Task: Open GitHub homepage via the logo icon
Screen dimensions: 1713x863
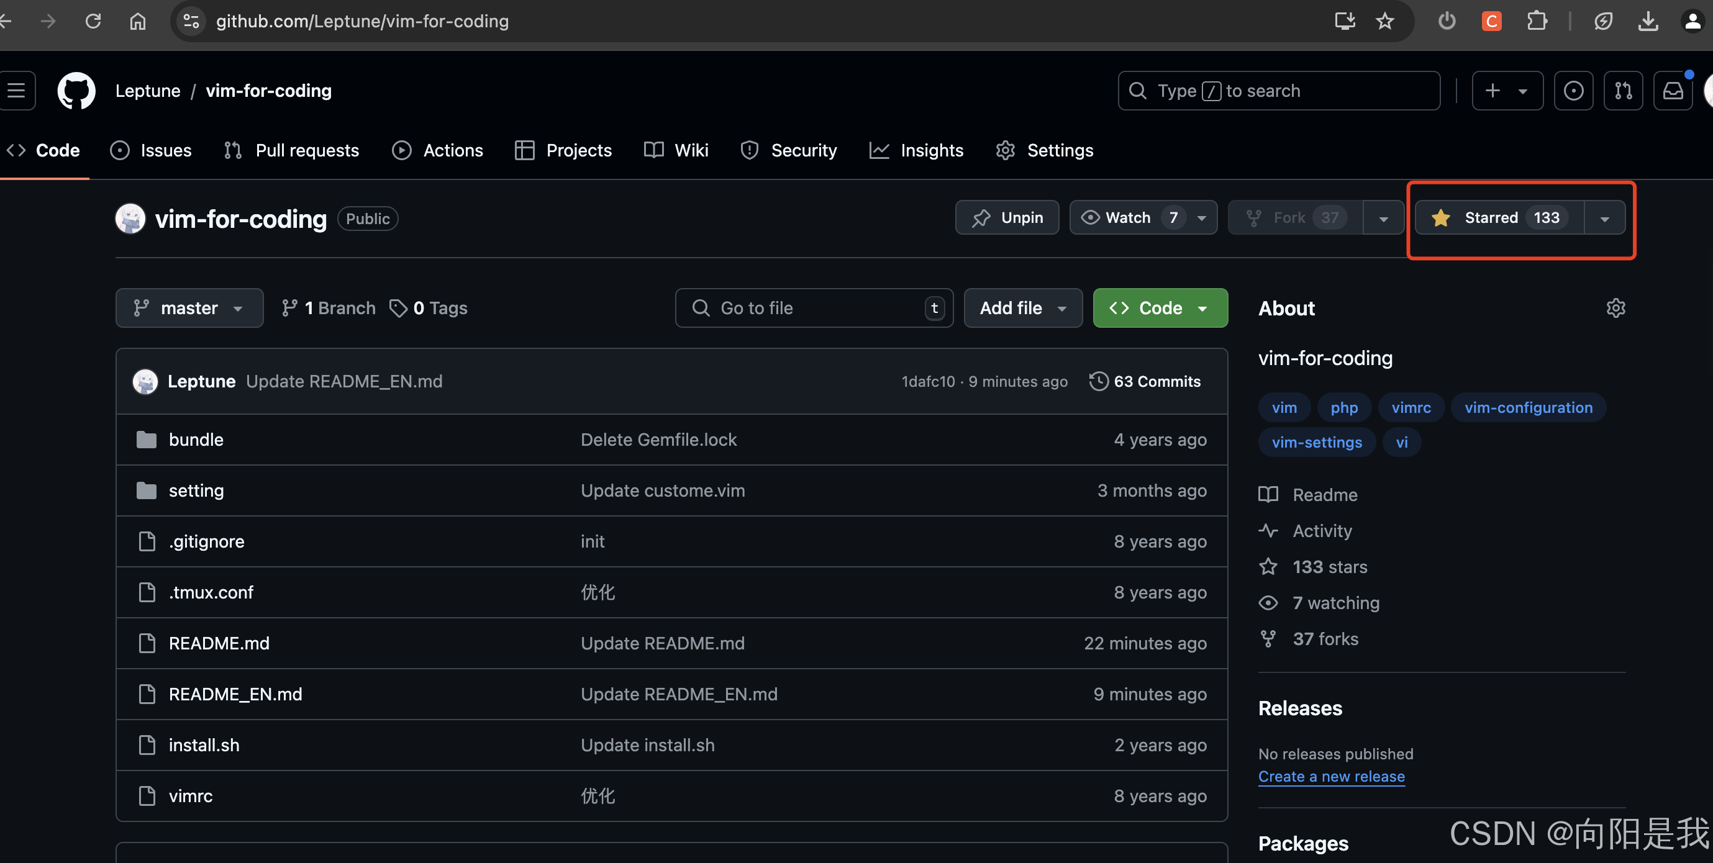Action: pos(76,91)
